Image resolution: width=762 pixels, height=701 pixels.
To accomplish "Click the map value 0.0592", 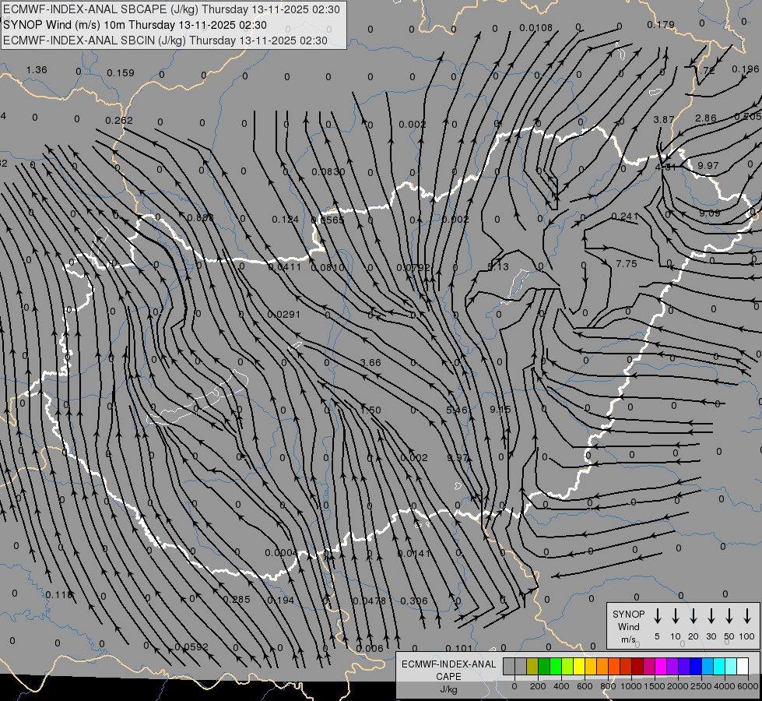I will 191,647.
